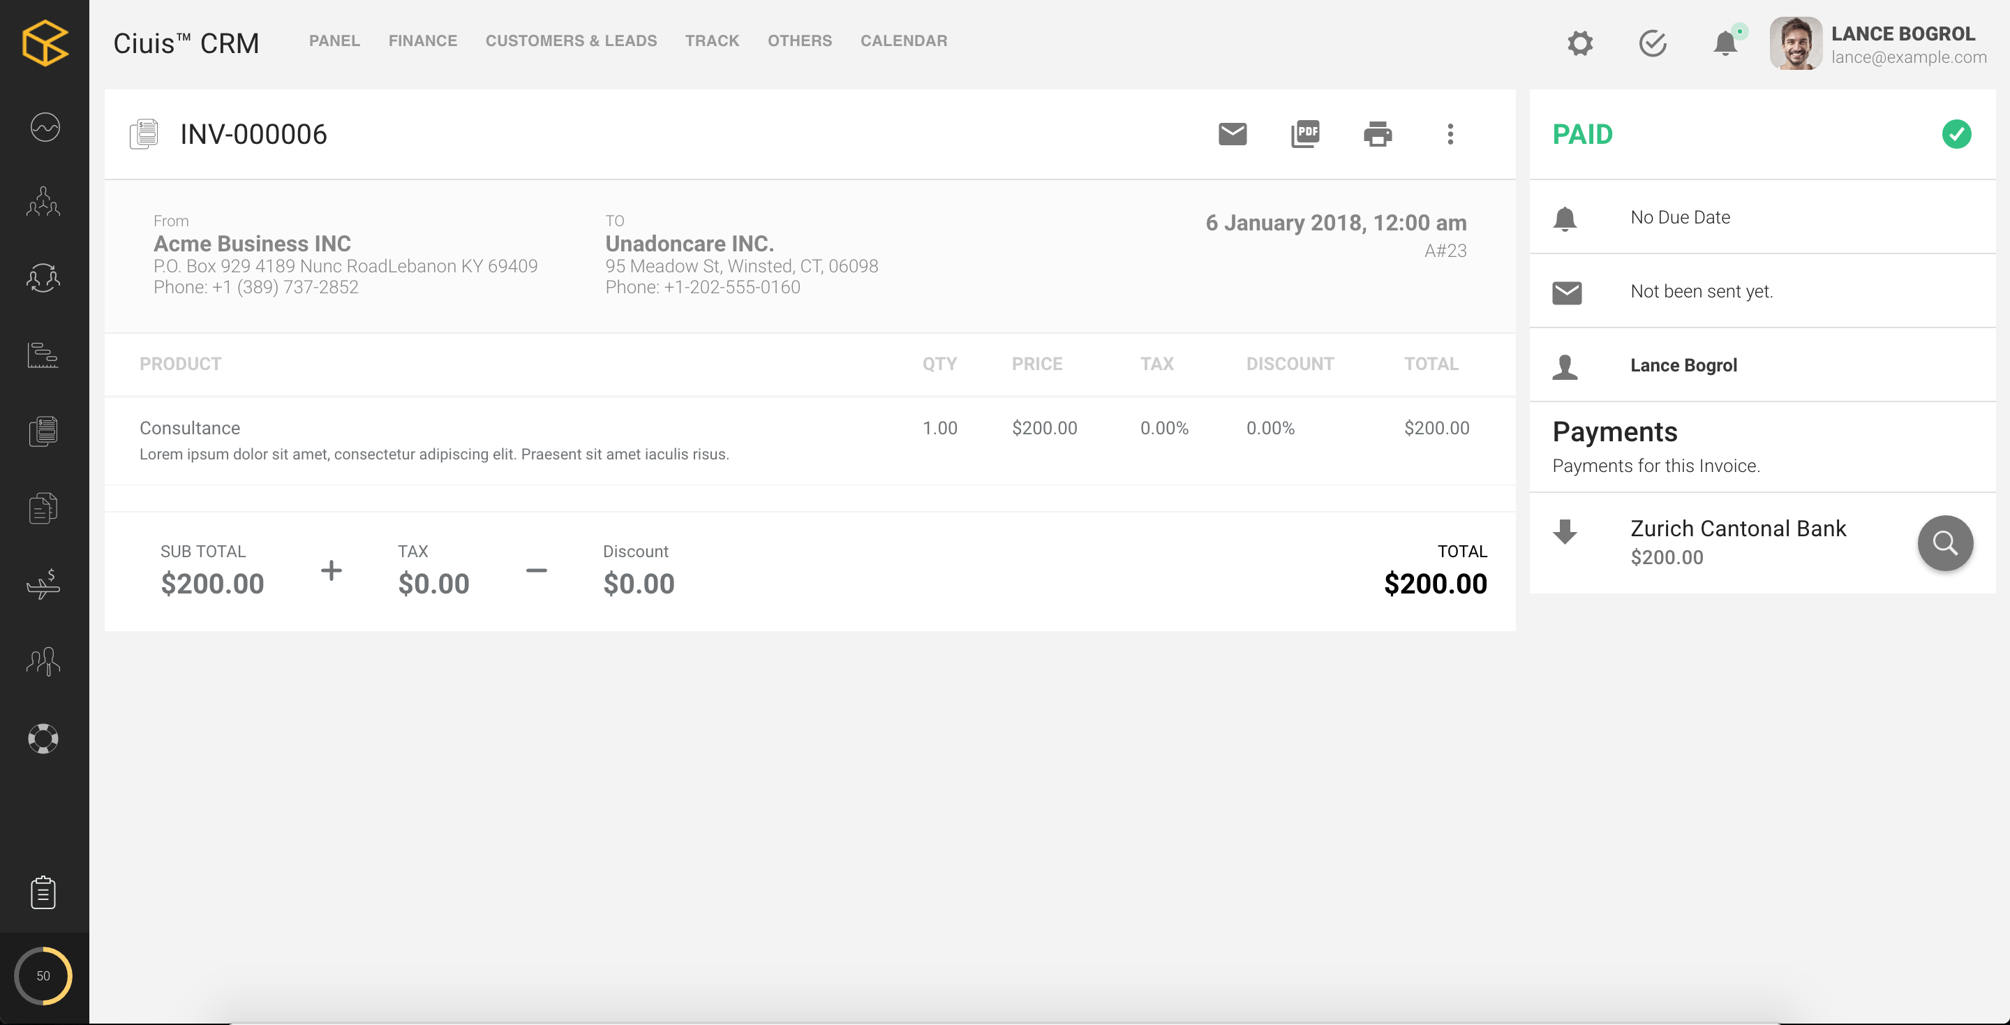Click the circular 50 progress indicator
Image resolution: width=2010 pixels, height=1025 pixels.
(x=44, y=976)
